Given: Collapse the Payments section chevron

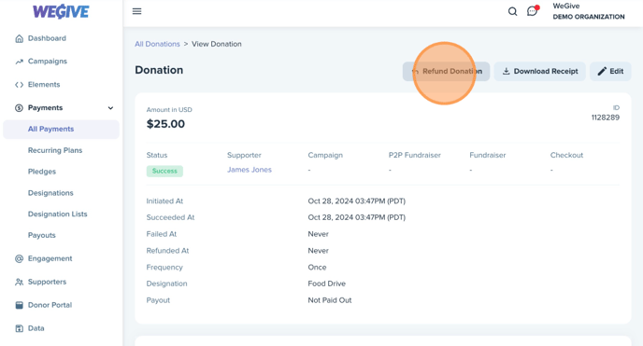Looking at the screenshot, I should click(x=110, y=108).
